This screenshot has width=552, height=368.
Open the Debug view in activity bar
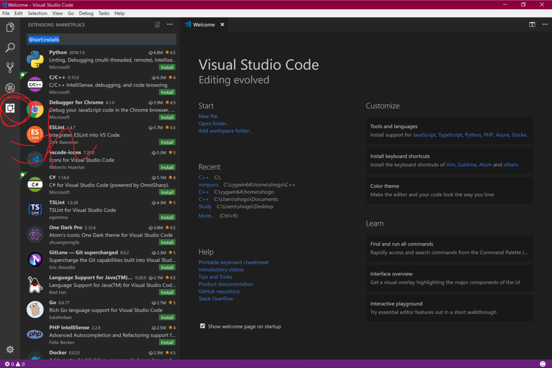click(x=10, y=88)
